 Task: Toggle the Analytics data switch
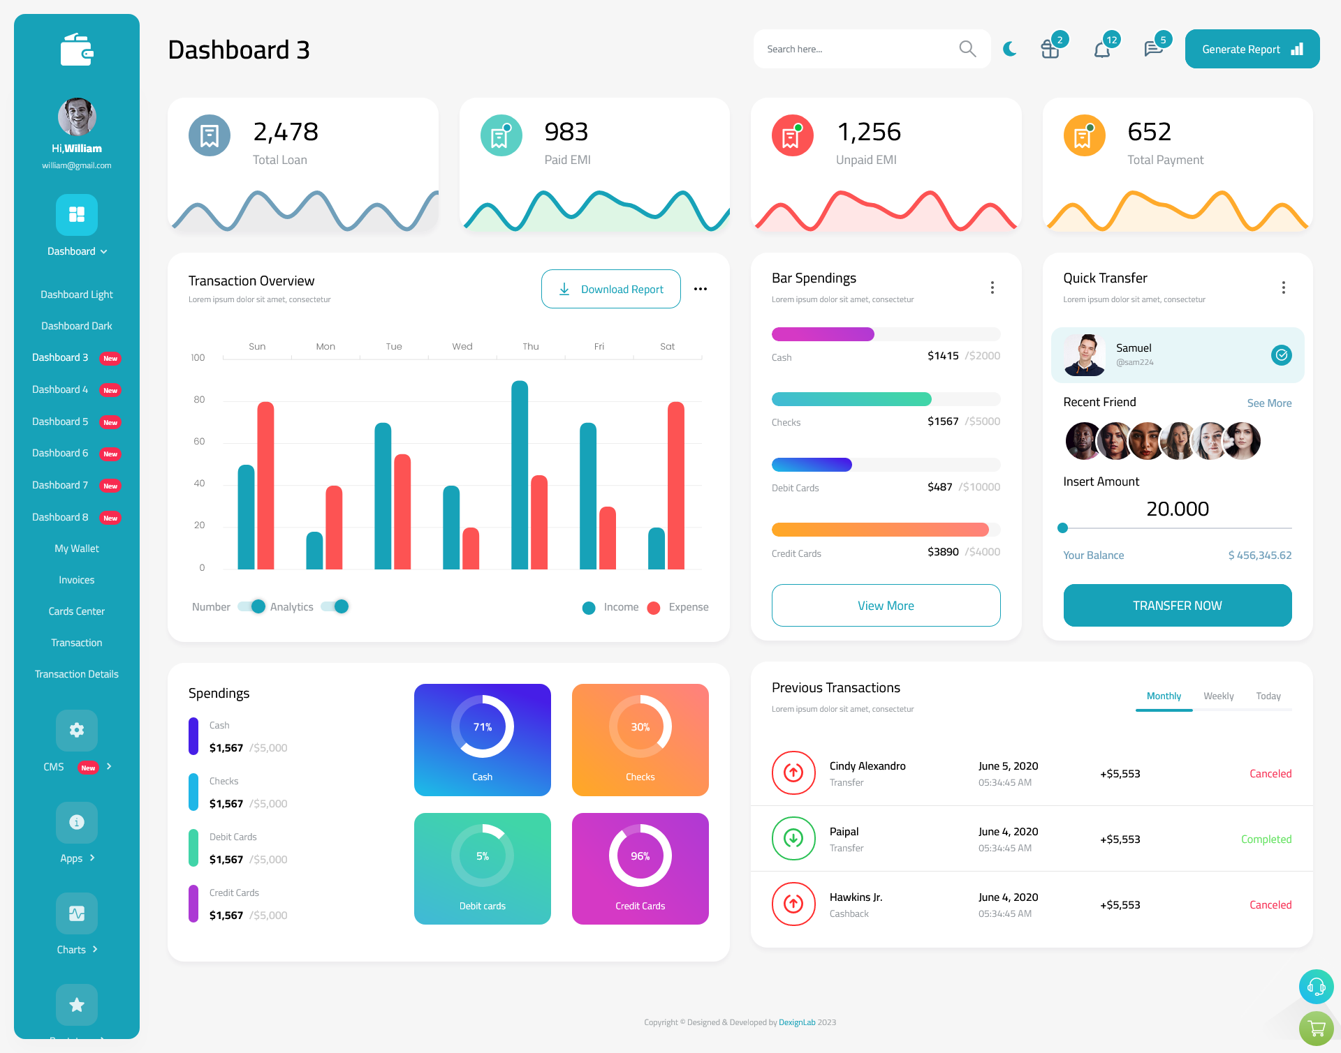tap(339, 607)
